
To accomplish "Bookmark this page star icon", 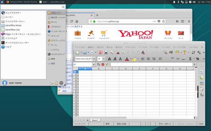I will [164, 21].
